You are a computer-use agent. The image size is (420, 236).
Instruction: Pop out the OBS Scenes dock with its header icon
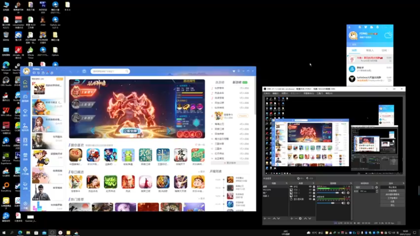coord(287,183)
